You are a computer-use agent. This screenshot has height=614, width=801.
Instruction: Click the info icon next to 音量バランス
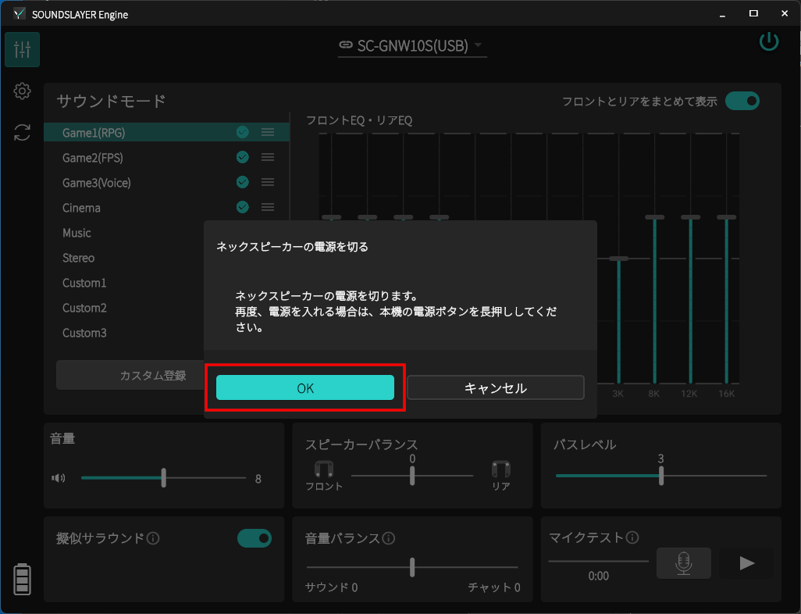[389, 538]
